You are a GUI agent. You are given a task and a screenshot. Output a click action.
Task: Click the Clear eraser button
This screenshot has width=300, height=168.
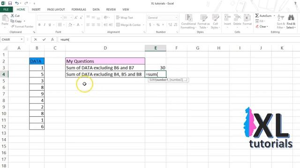click(262, 27)
